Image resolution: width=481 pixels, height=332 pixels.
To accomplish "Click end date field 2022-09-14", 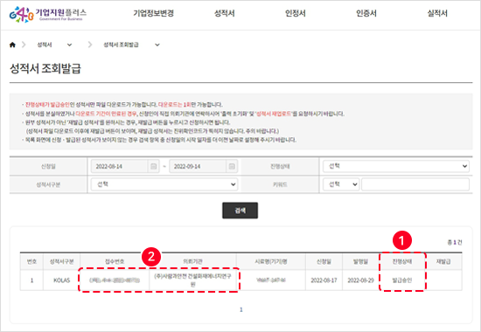I will (198, 167).
